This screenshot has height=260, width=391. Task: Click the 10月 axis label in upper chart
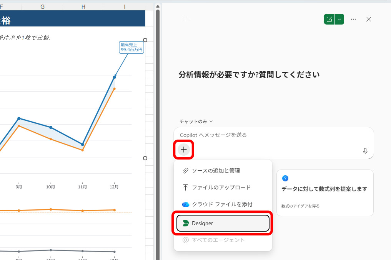click(51, 187)
